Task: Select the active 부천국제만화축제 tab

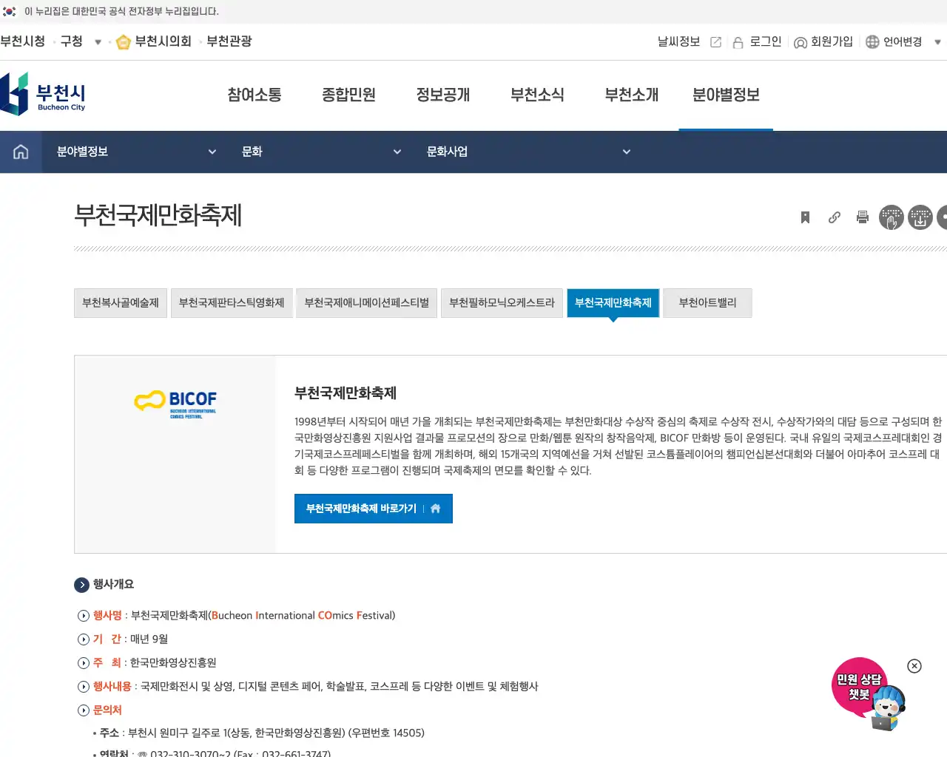Action: [x=613, y=303]
